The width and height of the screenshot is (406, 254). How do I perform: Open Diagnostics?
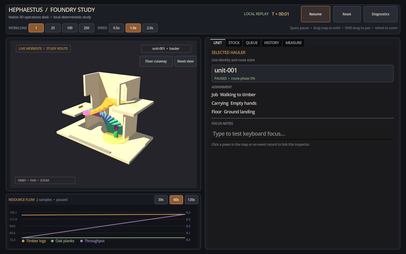coord(380,14)
